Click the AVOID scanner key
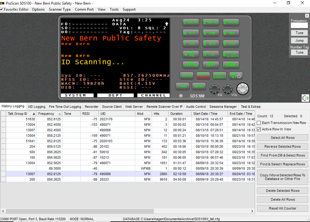The height and width of the screenshot is (222, 310). 187,76
